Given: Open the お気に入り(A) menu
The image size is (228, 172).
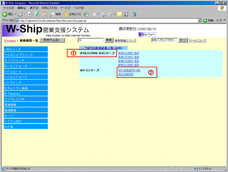Looking at the screenshot, I should coord(49,8).
